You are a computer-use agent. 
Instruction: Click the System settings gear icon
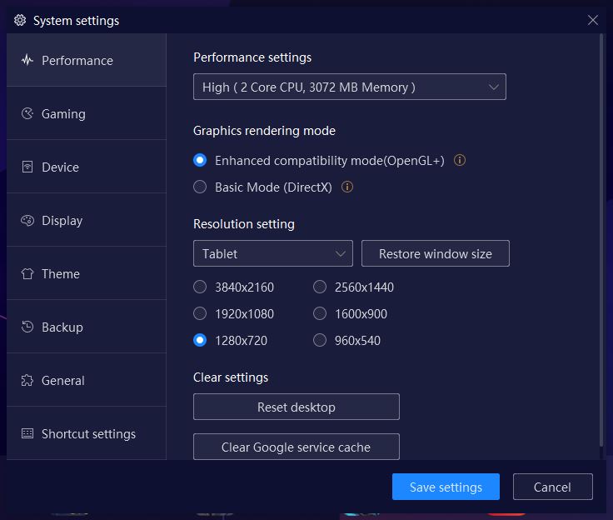[20, 20]
